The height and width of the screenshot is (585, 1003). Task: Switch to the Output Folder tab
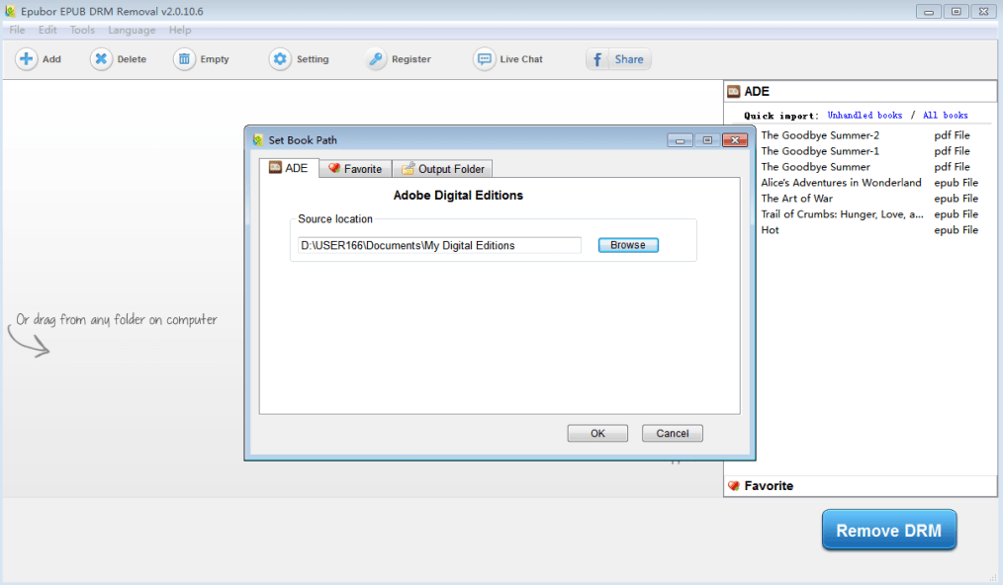point(442,169)
